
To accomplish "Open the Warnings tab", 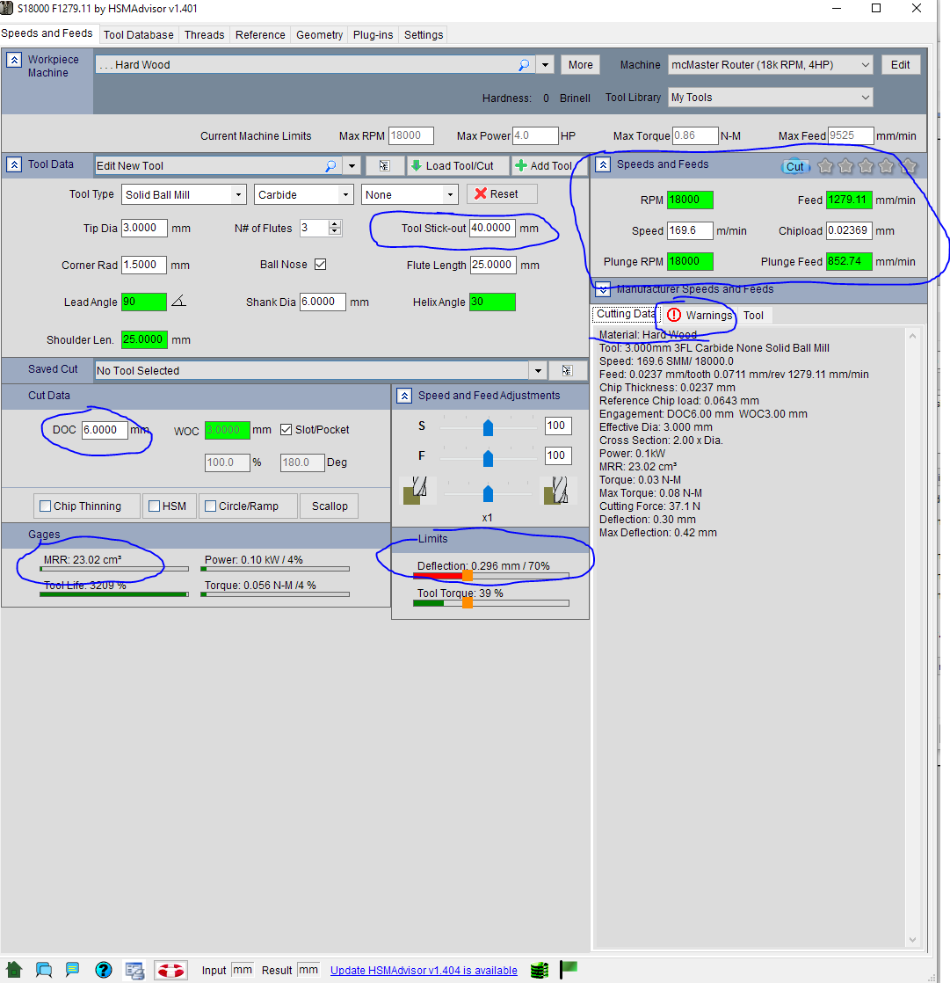I will [700, 315].
